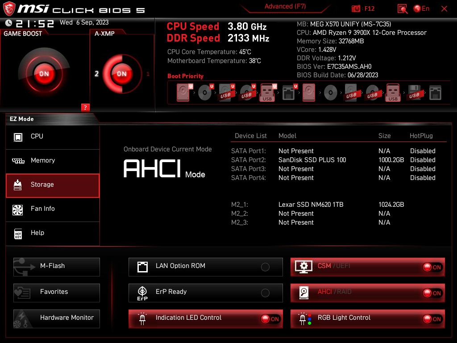Turn off RGB Light Control switch
The image size is (457, 343).
pyautogui.click(x=432, y=319)
